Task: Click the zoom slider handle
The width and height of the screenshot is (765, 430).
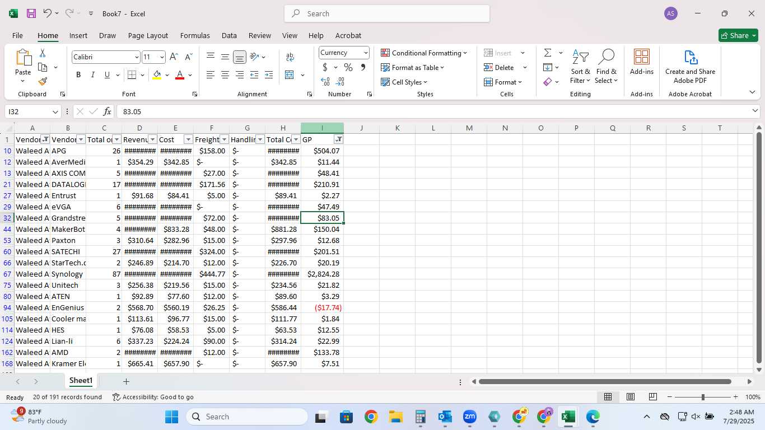Action: click(703, 397)
